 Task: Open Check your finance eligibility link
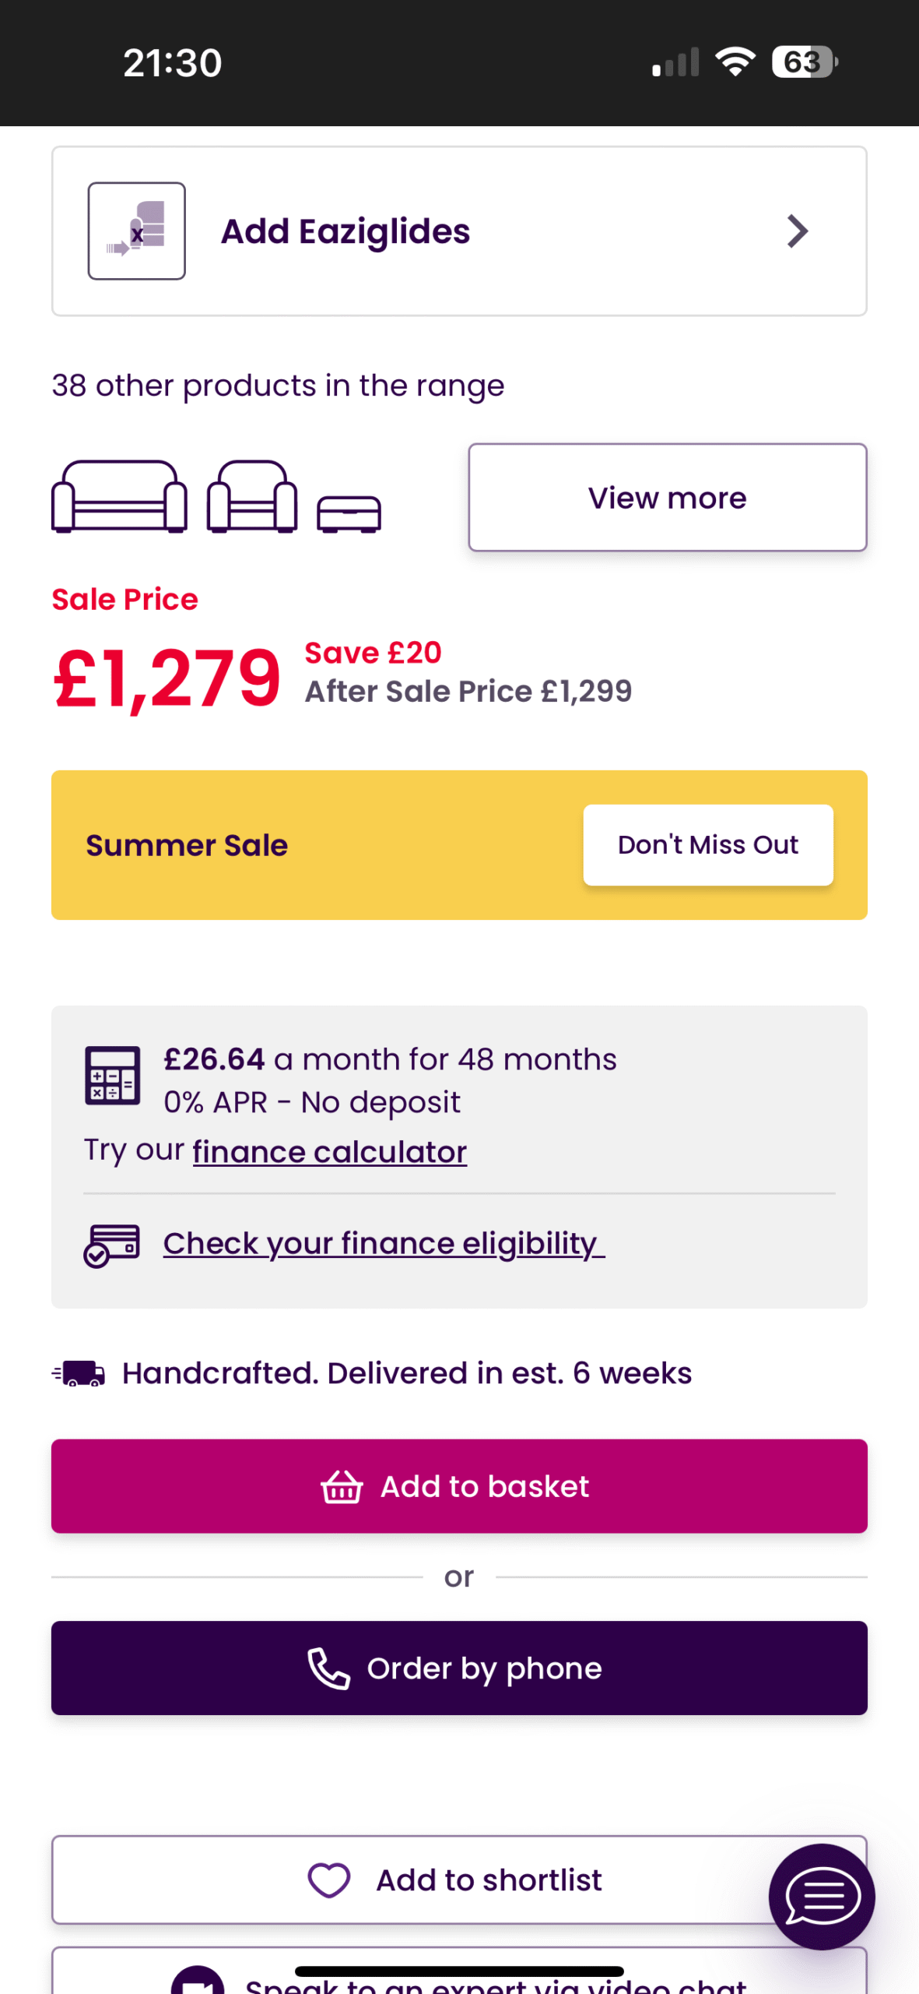coord(384,1243)
